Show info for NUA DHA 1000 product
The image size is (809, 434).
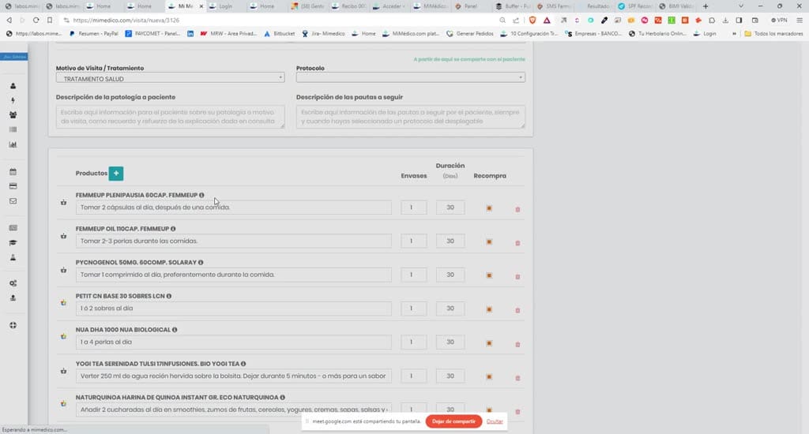(175, 329)
